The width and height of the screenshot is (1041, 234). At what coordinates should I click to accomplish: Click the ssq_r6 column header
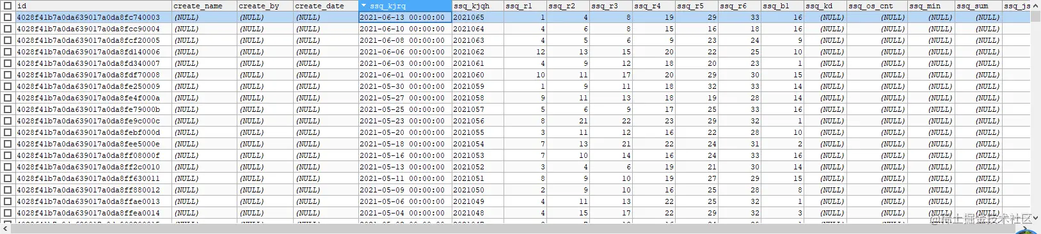pyautogui.click(x=739, y=6)
